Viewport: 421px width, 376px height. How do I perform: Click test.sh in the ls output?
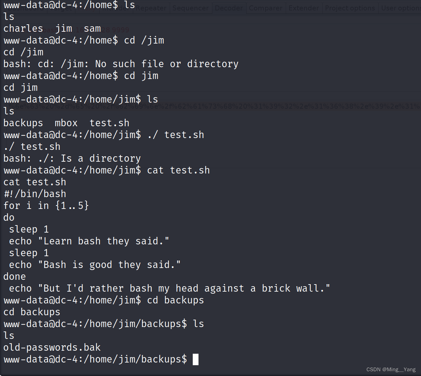pyautogui.click(x=109, y=123)
